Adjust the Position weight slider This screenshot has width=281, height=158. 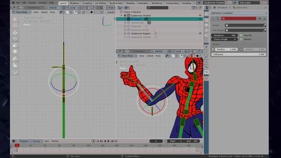point(227,49)
